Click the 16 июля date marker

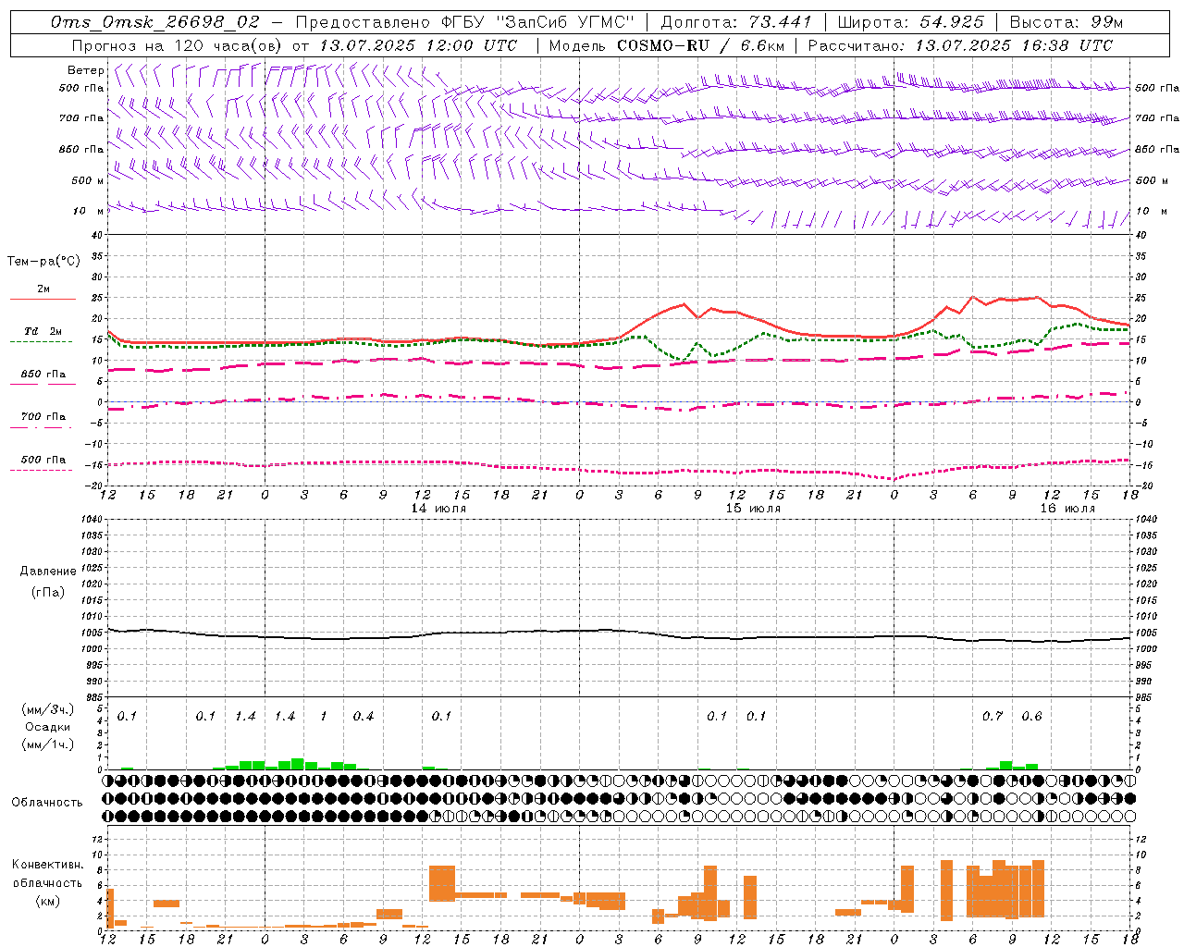pyautogui.click(x=1067, y=509)
